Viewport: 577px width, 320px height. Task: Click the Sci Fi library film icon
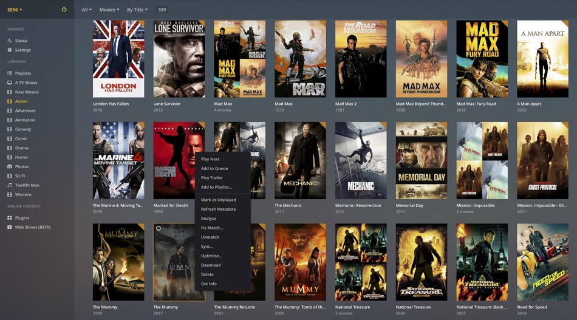coord(10,176)
